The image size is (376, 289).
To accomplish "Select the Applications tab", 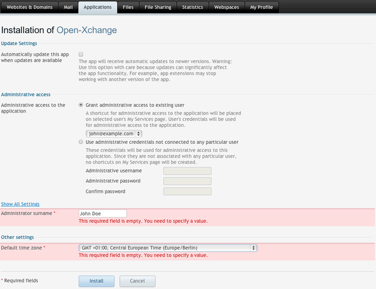I will click(x=98, y=7).
